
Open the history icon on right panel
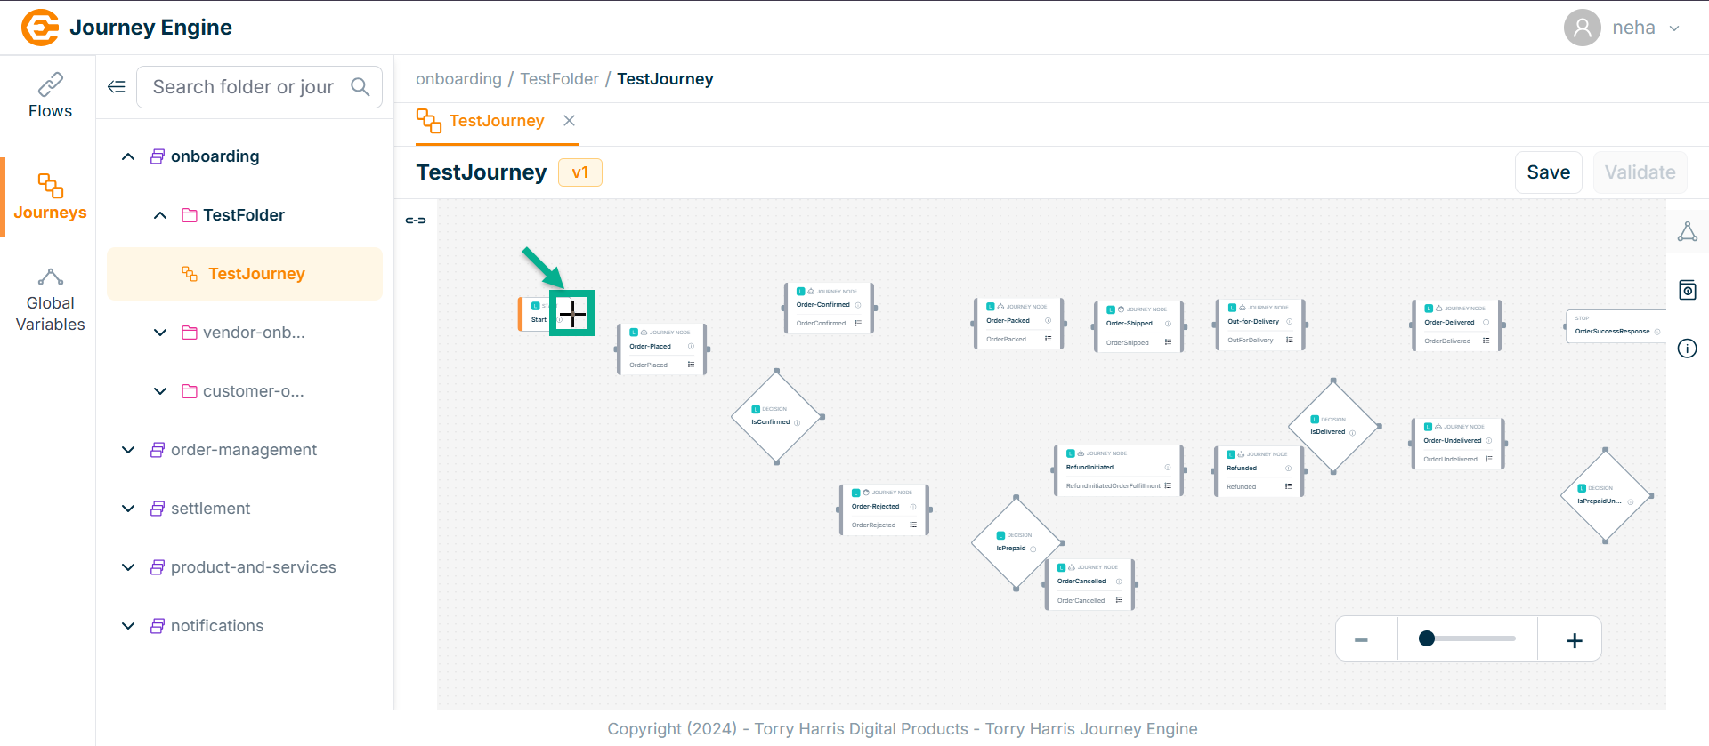point(1687,290)
